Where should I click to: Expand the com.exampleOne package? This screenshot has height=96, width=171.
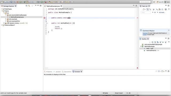tap(6, 21)
